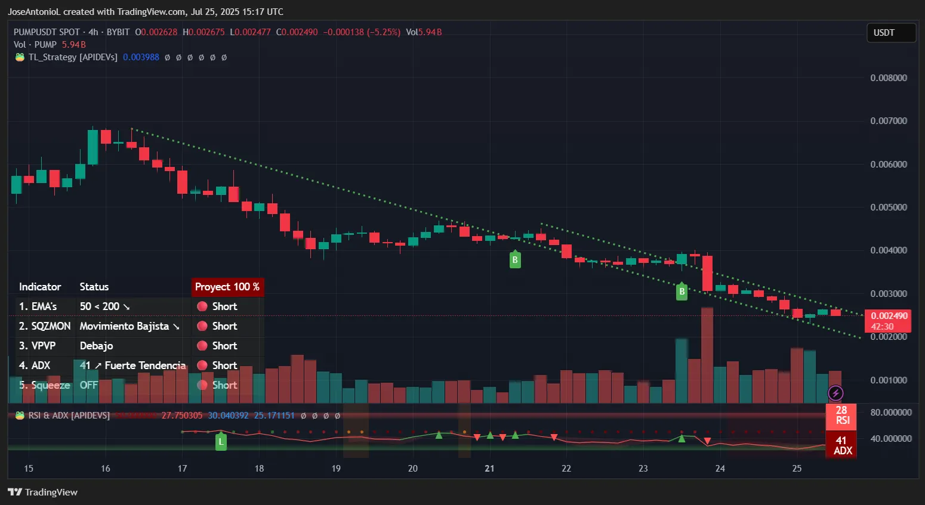Viewport: 925px width, 505px height.
Task: Select the purple lightning bolt icon on the chart
Action: pos(835,392)
